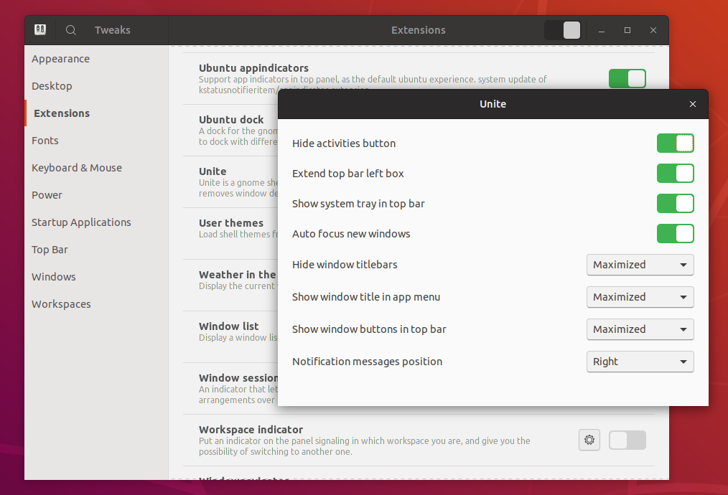
Task: Open the Hide window titlebars dropdown
Action: click(639, 265)
